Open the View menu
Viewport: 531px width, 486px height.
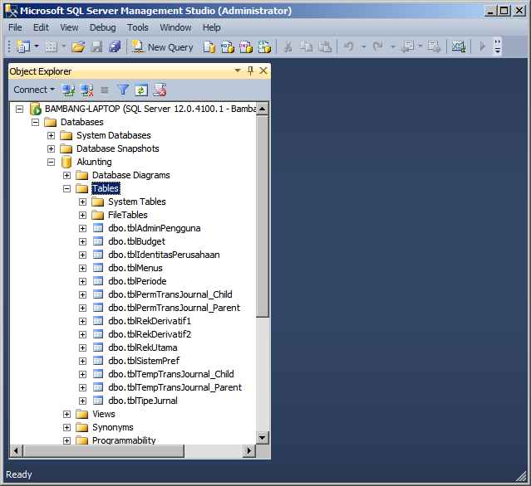pyautogui.click(x=69, y=27)
